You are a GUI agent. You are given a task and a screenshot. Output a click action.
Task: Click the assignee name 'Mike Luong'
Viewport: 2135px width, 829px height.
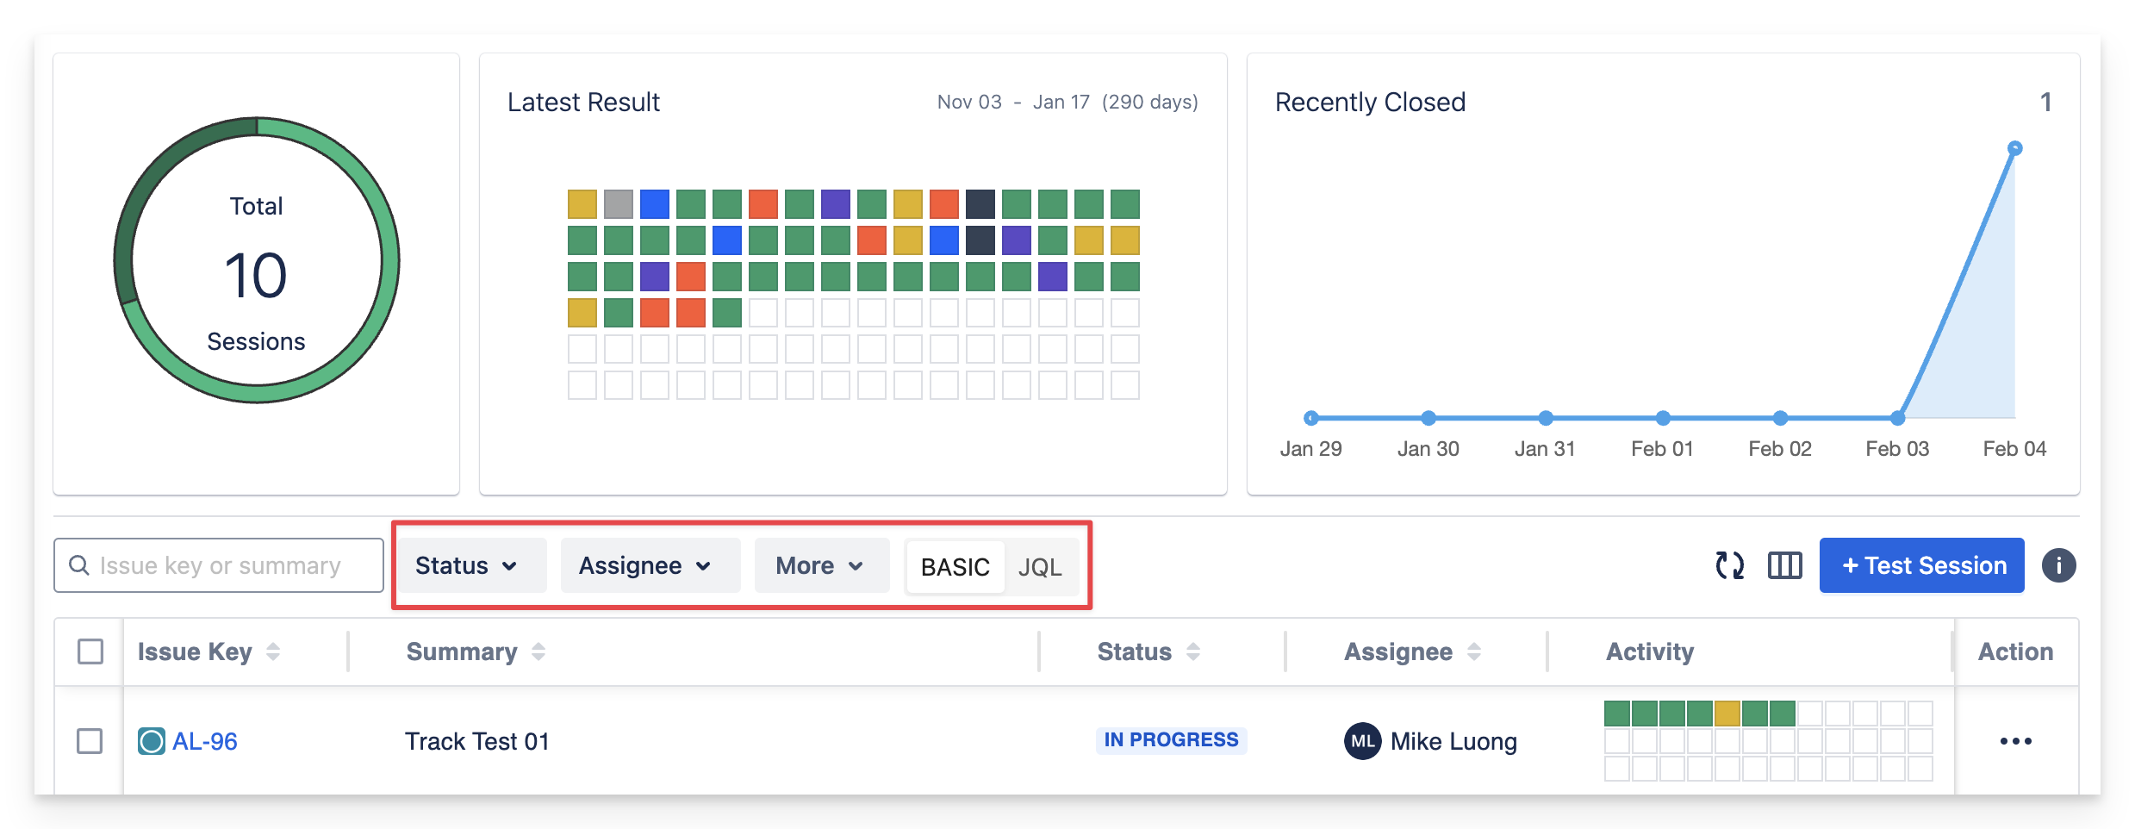pyautogui.click(x=1453, y=741)
